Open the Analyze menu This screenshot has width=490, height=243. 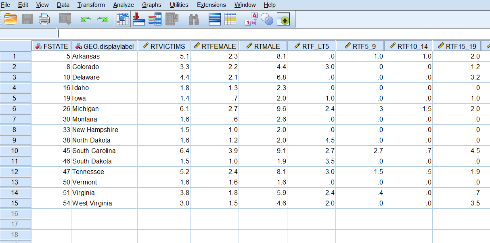click(x=124, y=5)
